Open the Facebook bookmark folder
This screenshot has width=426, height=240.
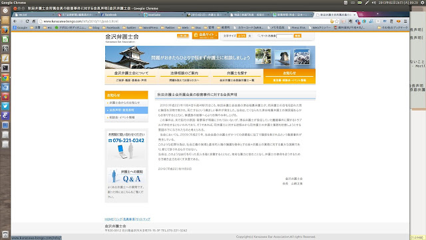tap(111, 27)
